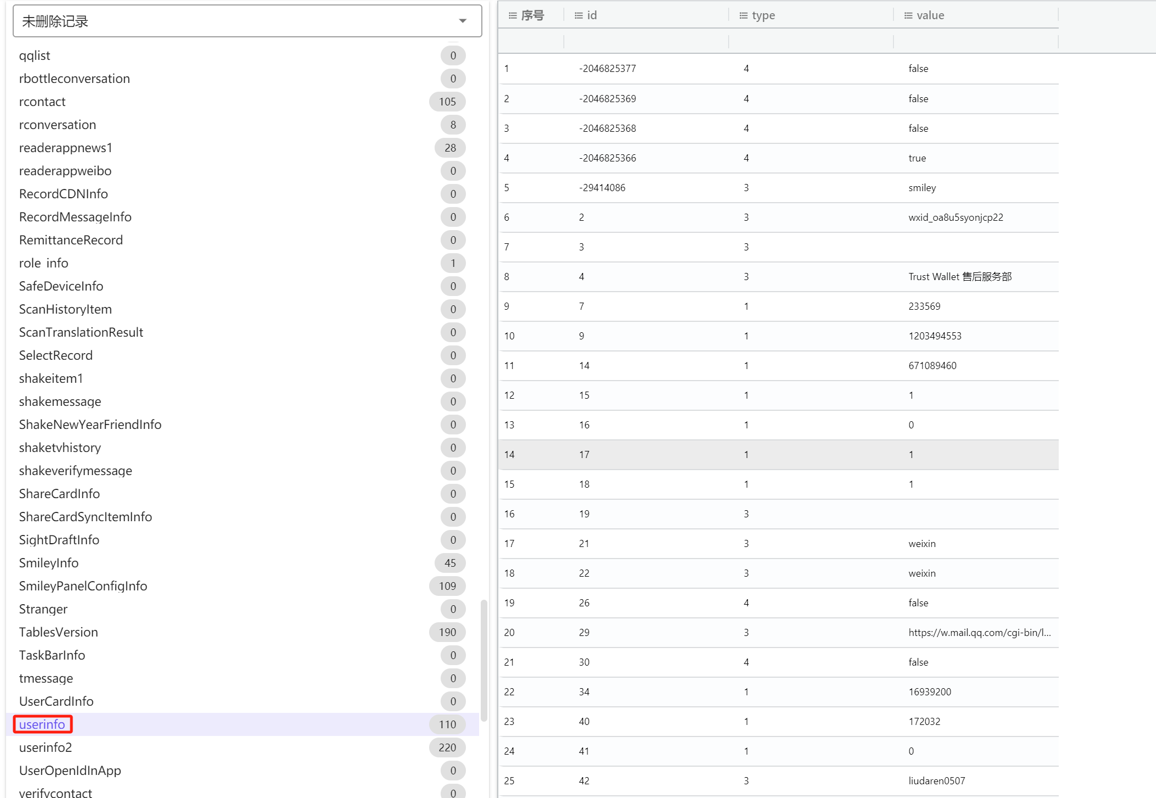Click the w.mail.qq.com URL cell
The image size is (1156, 798).
click(979, 633)
